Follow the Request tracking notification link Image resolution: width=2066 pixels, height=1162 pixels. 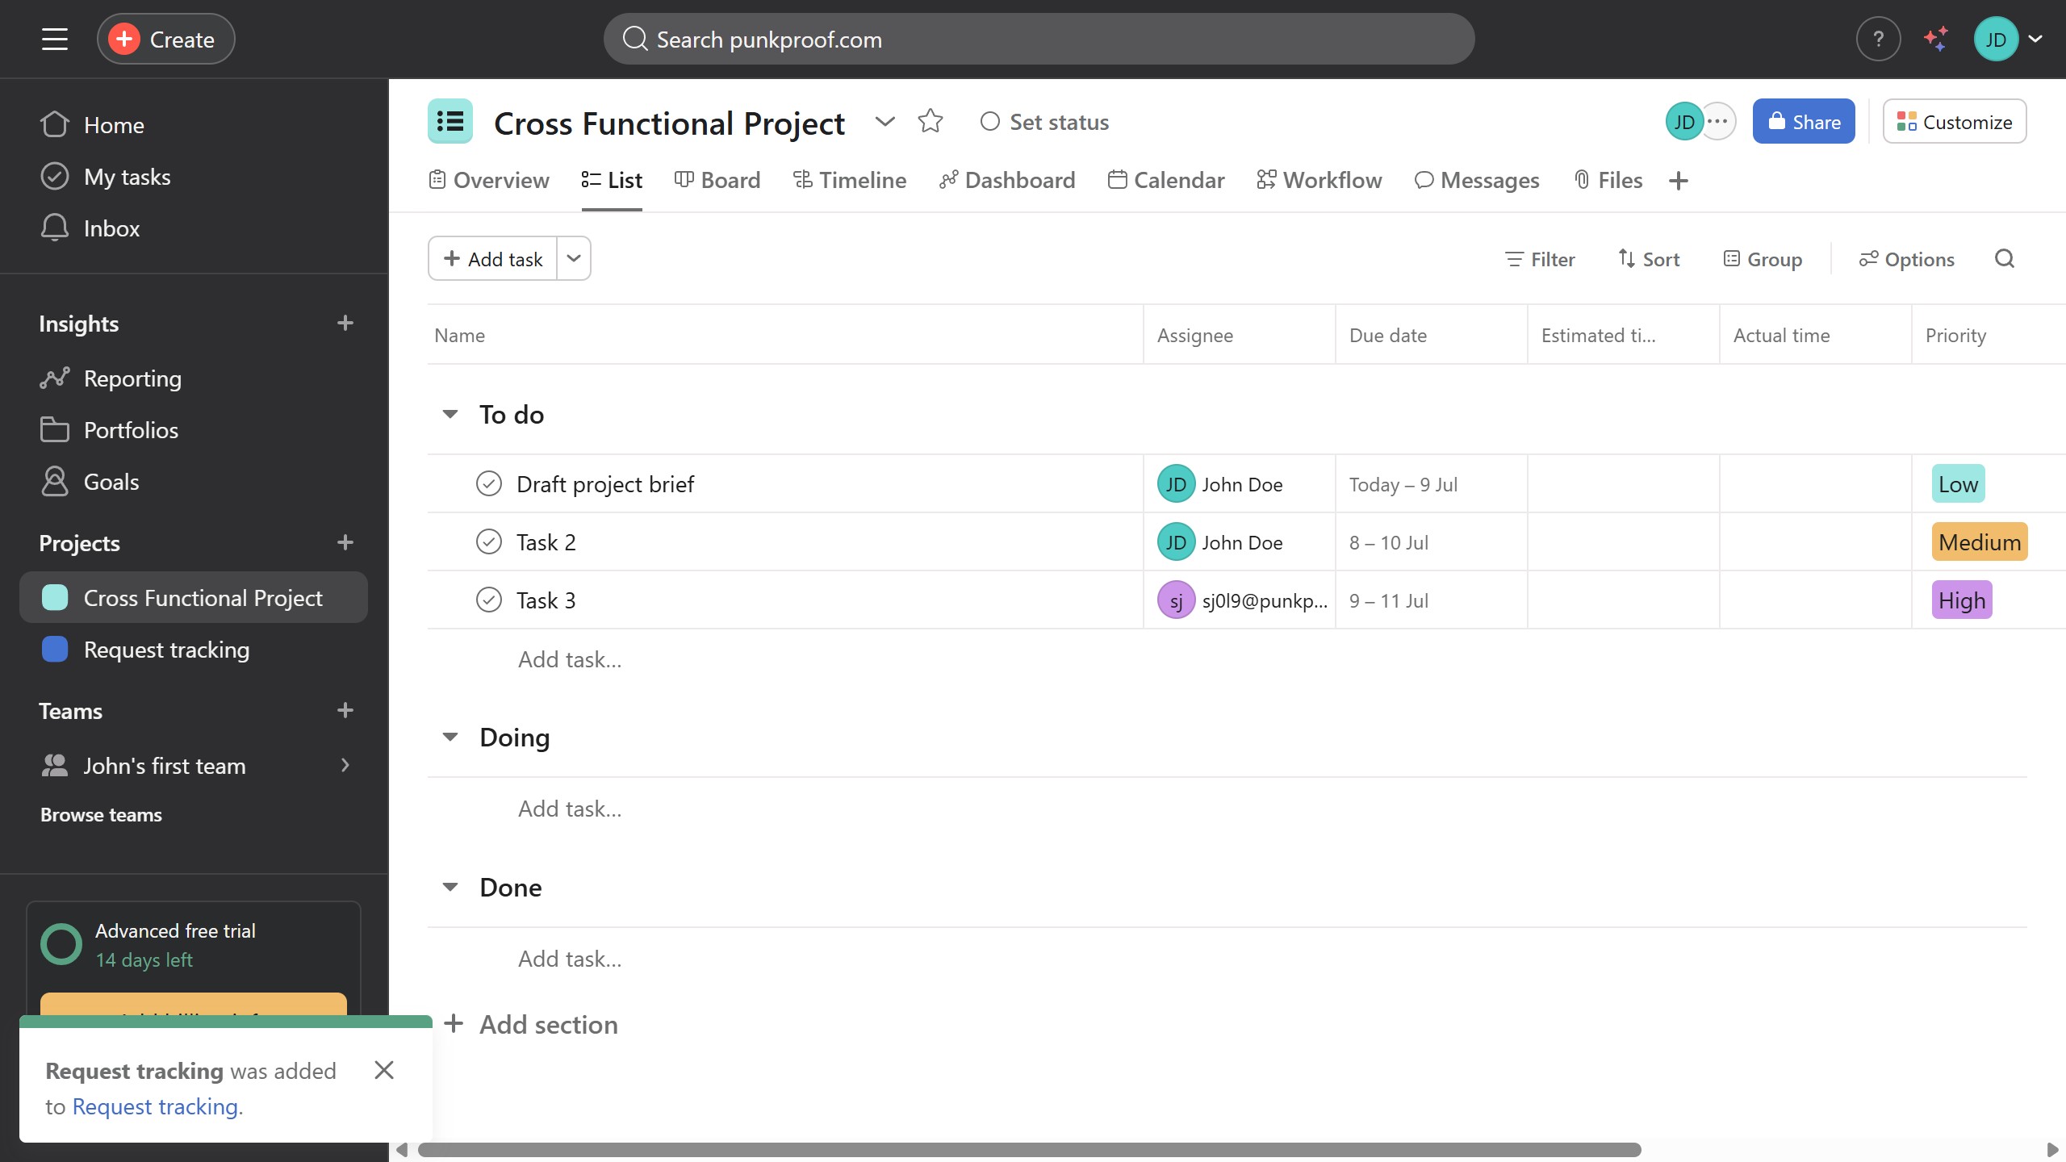pos(155,1106)
